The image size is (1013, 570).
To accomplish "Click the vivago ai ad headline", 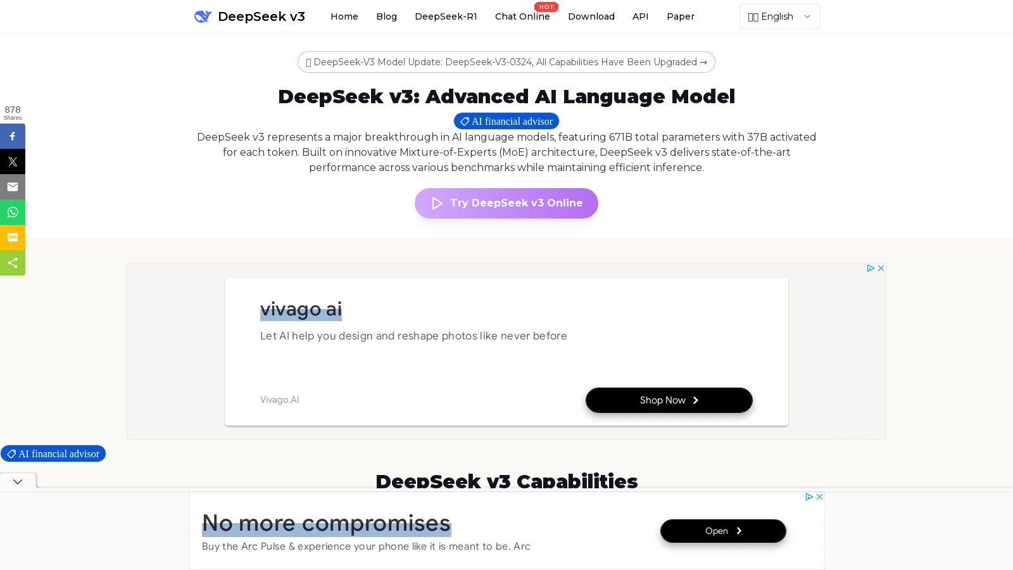I will pyautogui.click(x=301, y=309).
